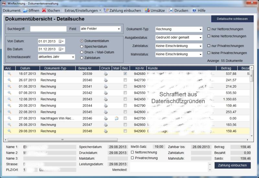This screenshot has width=259, height=178.
Task: Click magnifier icon in row 20341
Action: 9,86
